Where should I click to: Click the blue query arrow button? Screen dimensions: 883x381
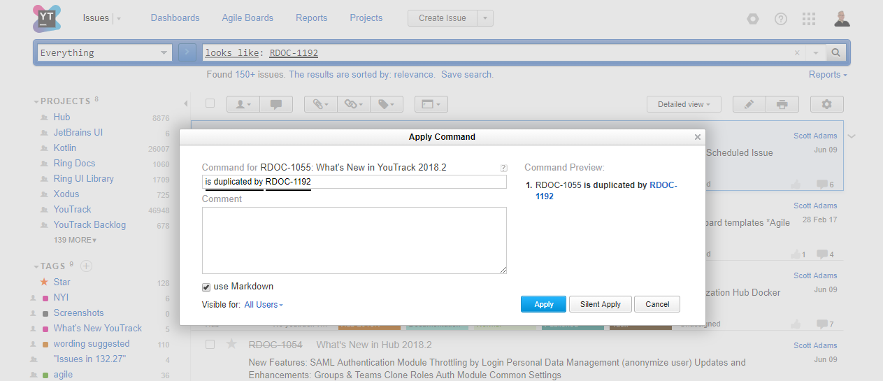[x=187, y=52]
